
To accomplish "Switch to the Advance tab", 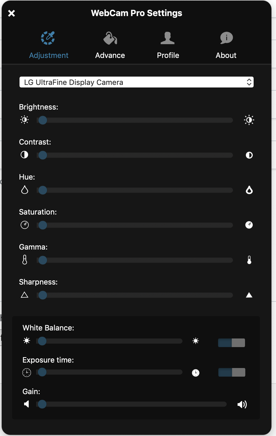I will [110, 45].
